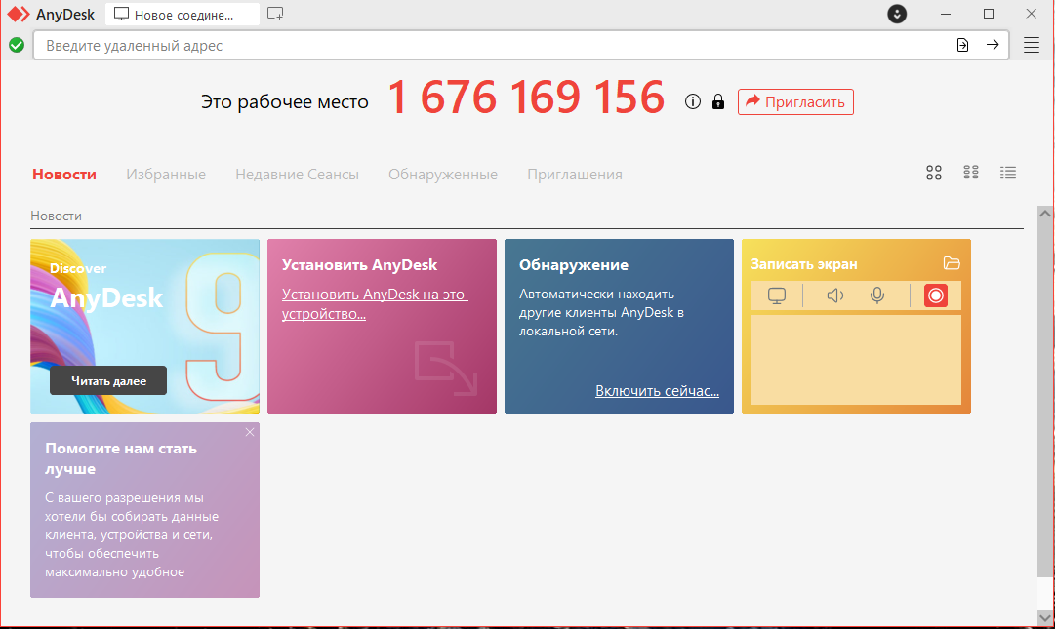Click the Читать далее button
1055x629 pixels.
tap(108, 380)
